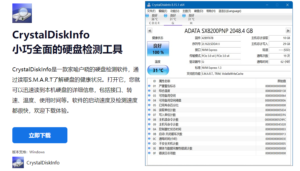Click the status dot of attribute 03
Screen dimensions: 300x171
[149, 96]
